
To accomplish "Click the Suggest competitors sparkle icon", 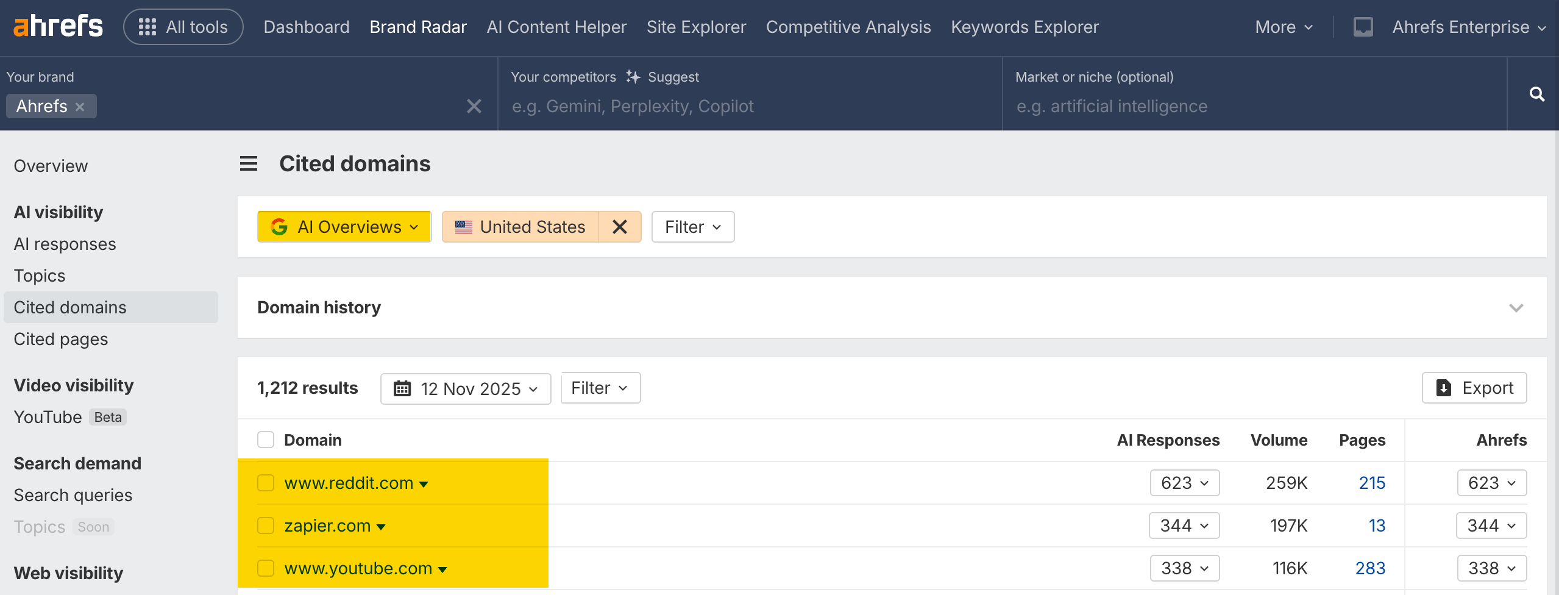I will tap(633, 77).
